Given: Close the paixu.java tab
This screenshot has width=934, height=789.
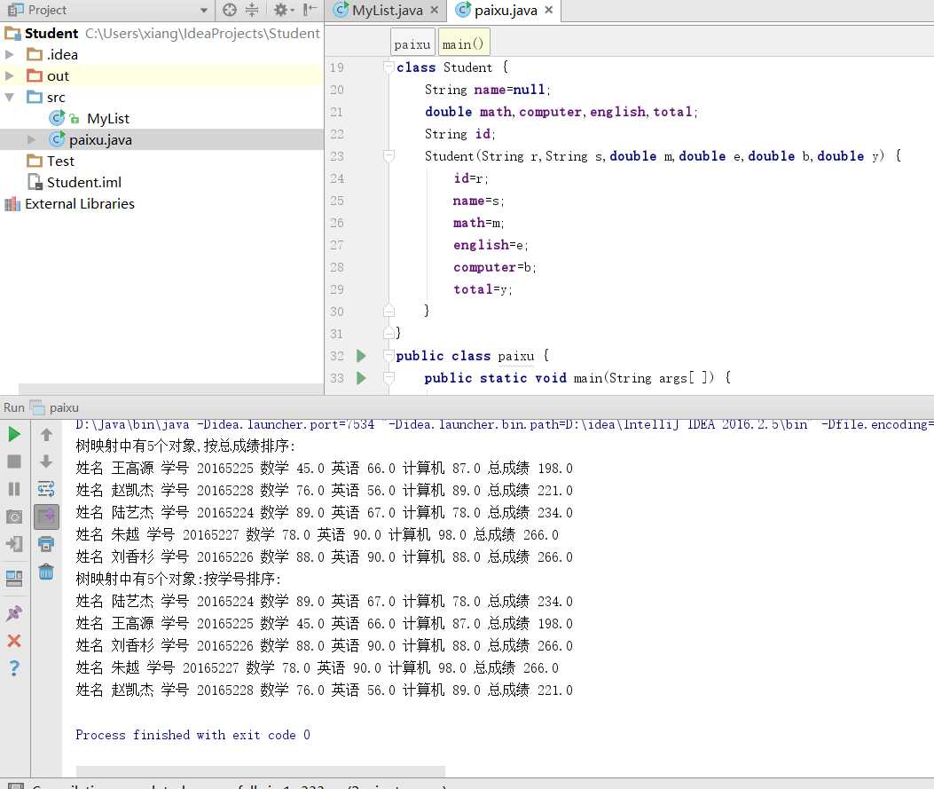Looking at the screenshot, I should [548, 11].
